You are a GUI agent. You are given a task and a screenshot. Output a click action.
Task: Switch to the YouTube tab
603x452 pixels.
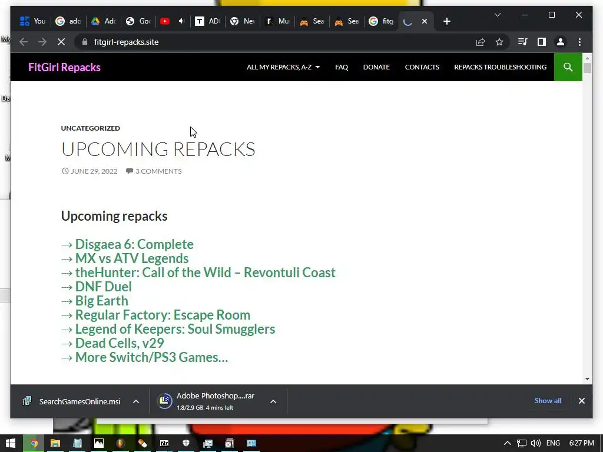pyautogui.click(x=173, y=22)
